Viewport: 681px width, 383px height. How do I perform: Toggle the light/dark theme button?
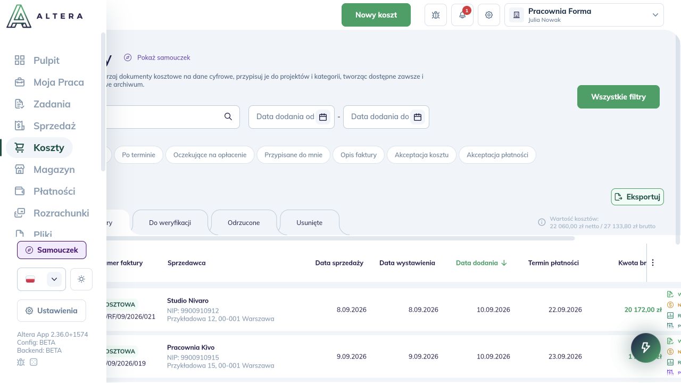click(x=81, y=279)
